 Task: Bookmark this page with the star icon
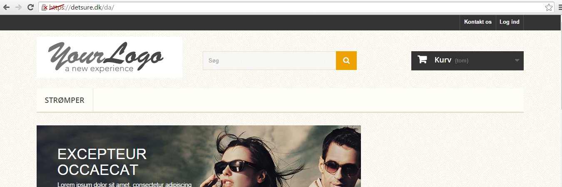[x=549, y=7]
